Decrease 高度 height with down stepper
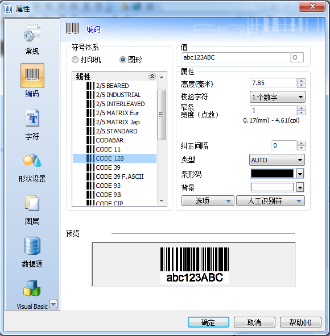330x336 pixels. [x=301, y=85]
